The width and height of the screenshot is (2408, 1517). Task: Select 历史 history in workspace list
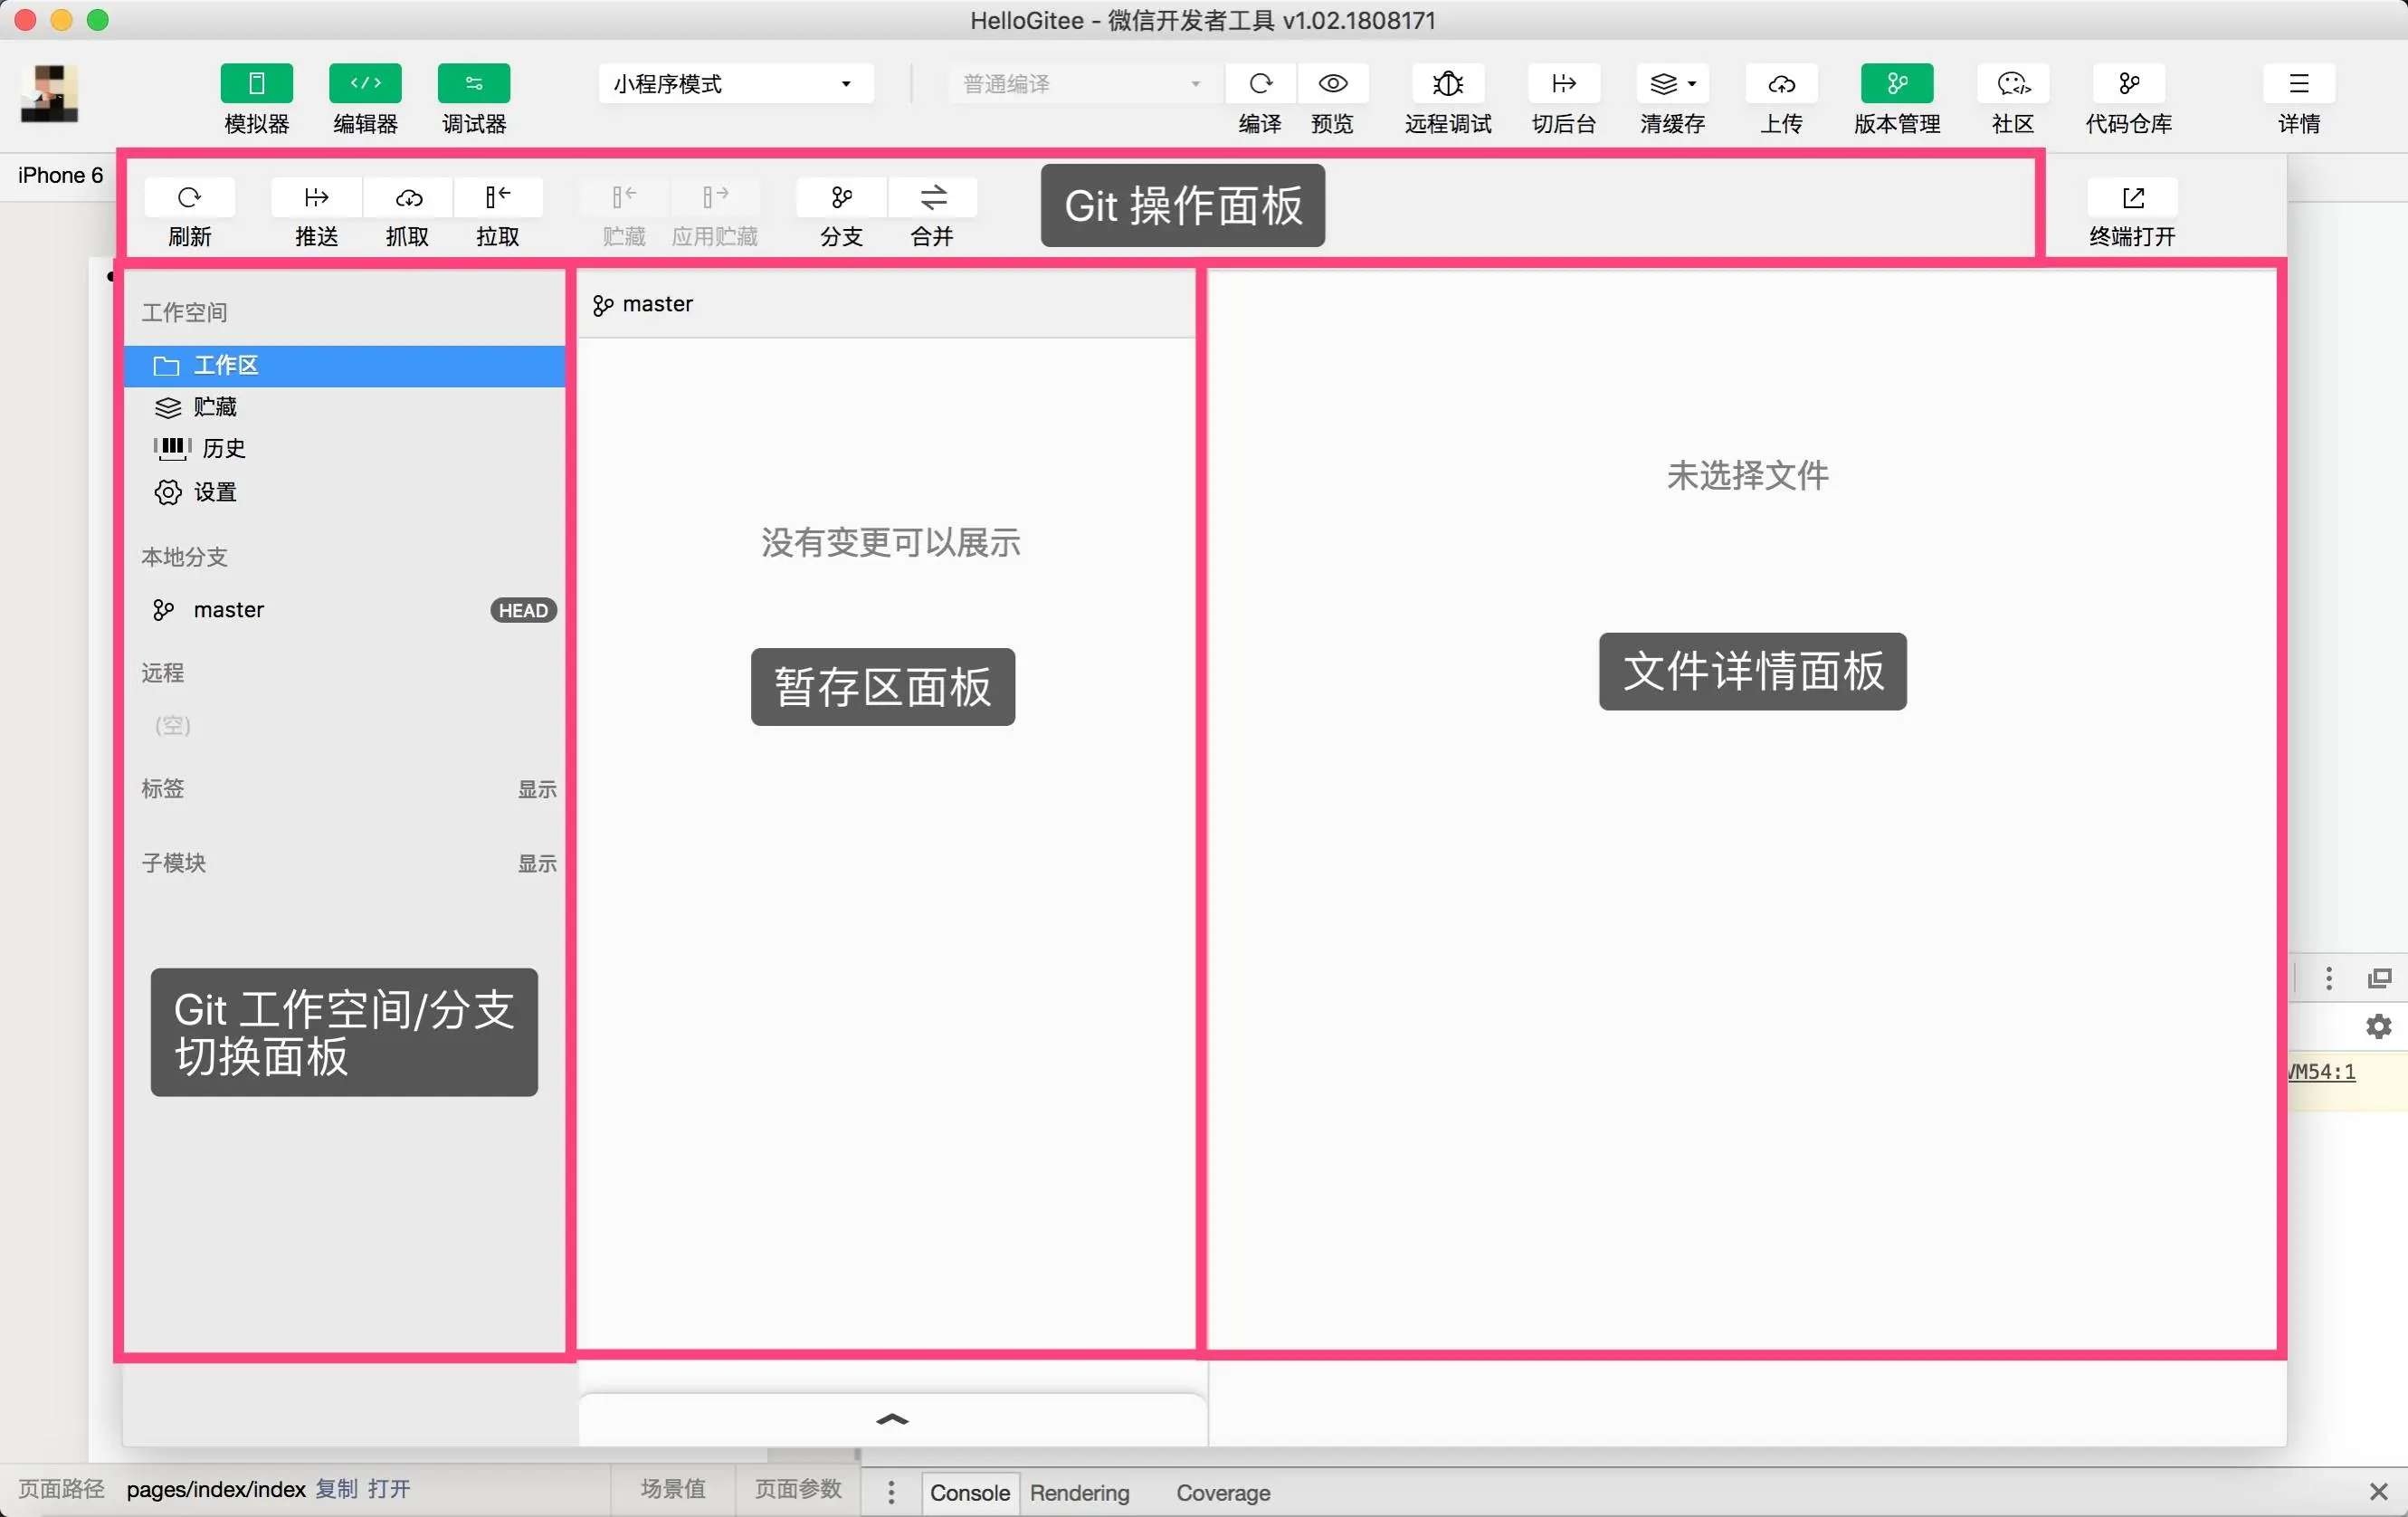(224, 448)
